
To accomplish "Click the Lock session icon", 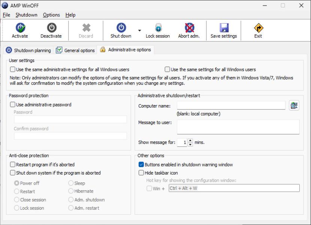I will 158,28.
